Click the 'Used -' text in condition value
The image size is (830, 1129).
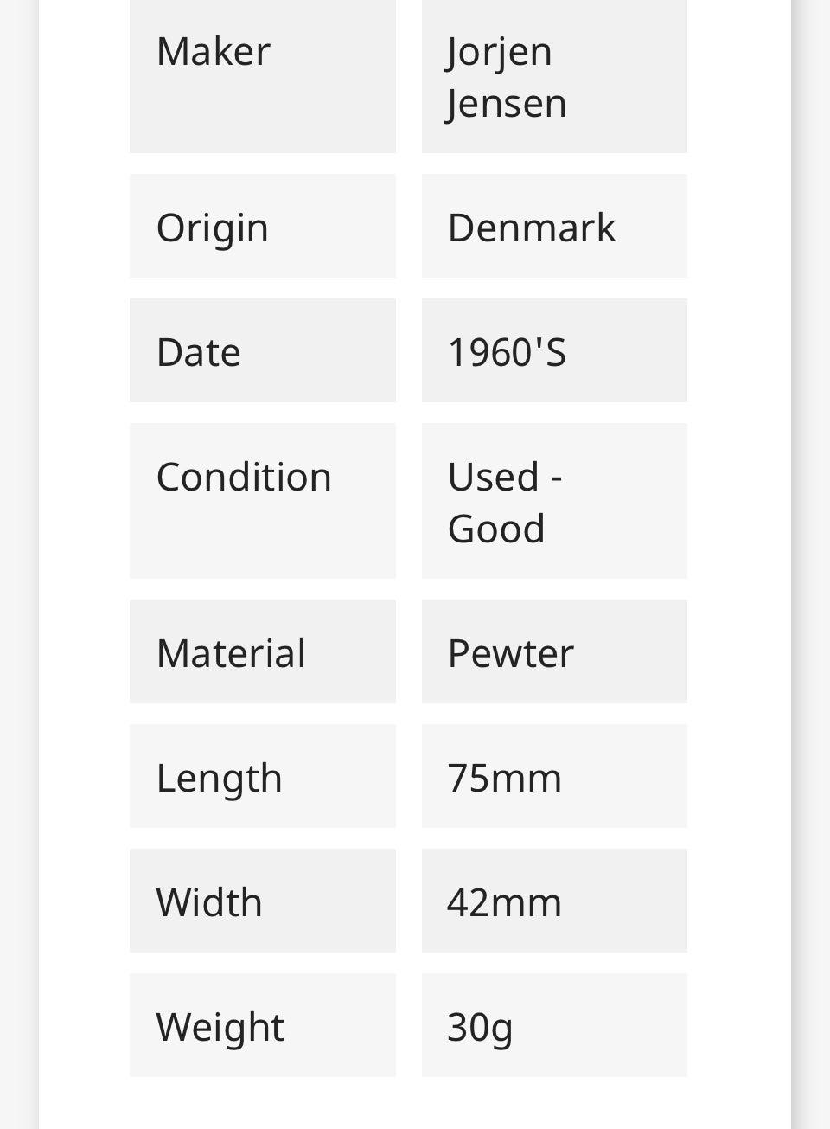pyautogui.click(x=505, y=478)
